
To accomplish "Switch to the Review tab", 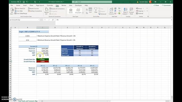I will click(x=64, y=5).
